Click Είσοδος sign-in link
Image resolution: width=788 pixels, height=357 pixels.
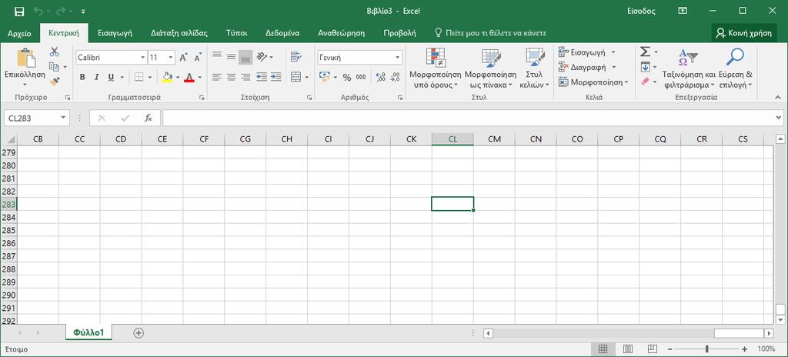(x=642, y=11)
